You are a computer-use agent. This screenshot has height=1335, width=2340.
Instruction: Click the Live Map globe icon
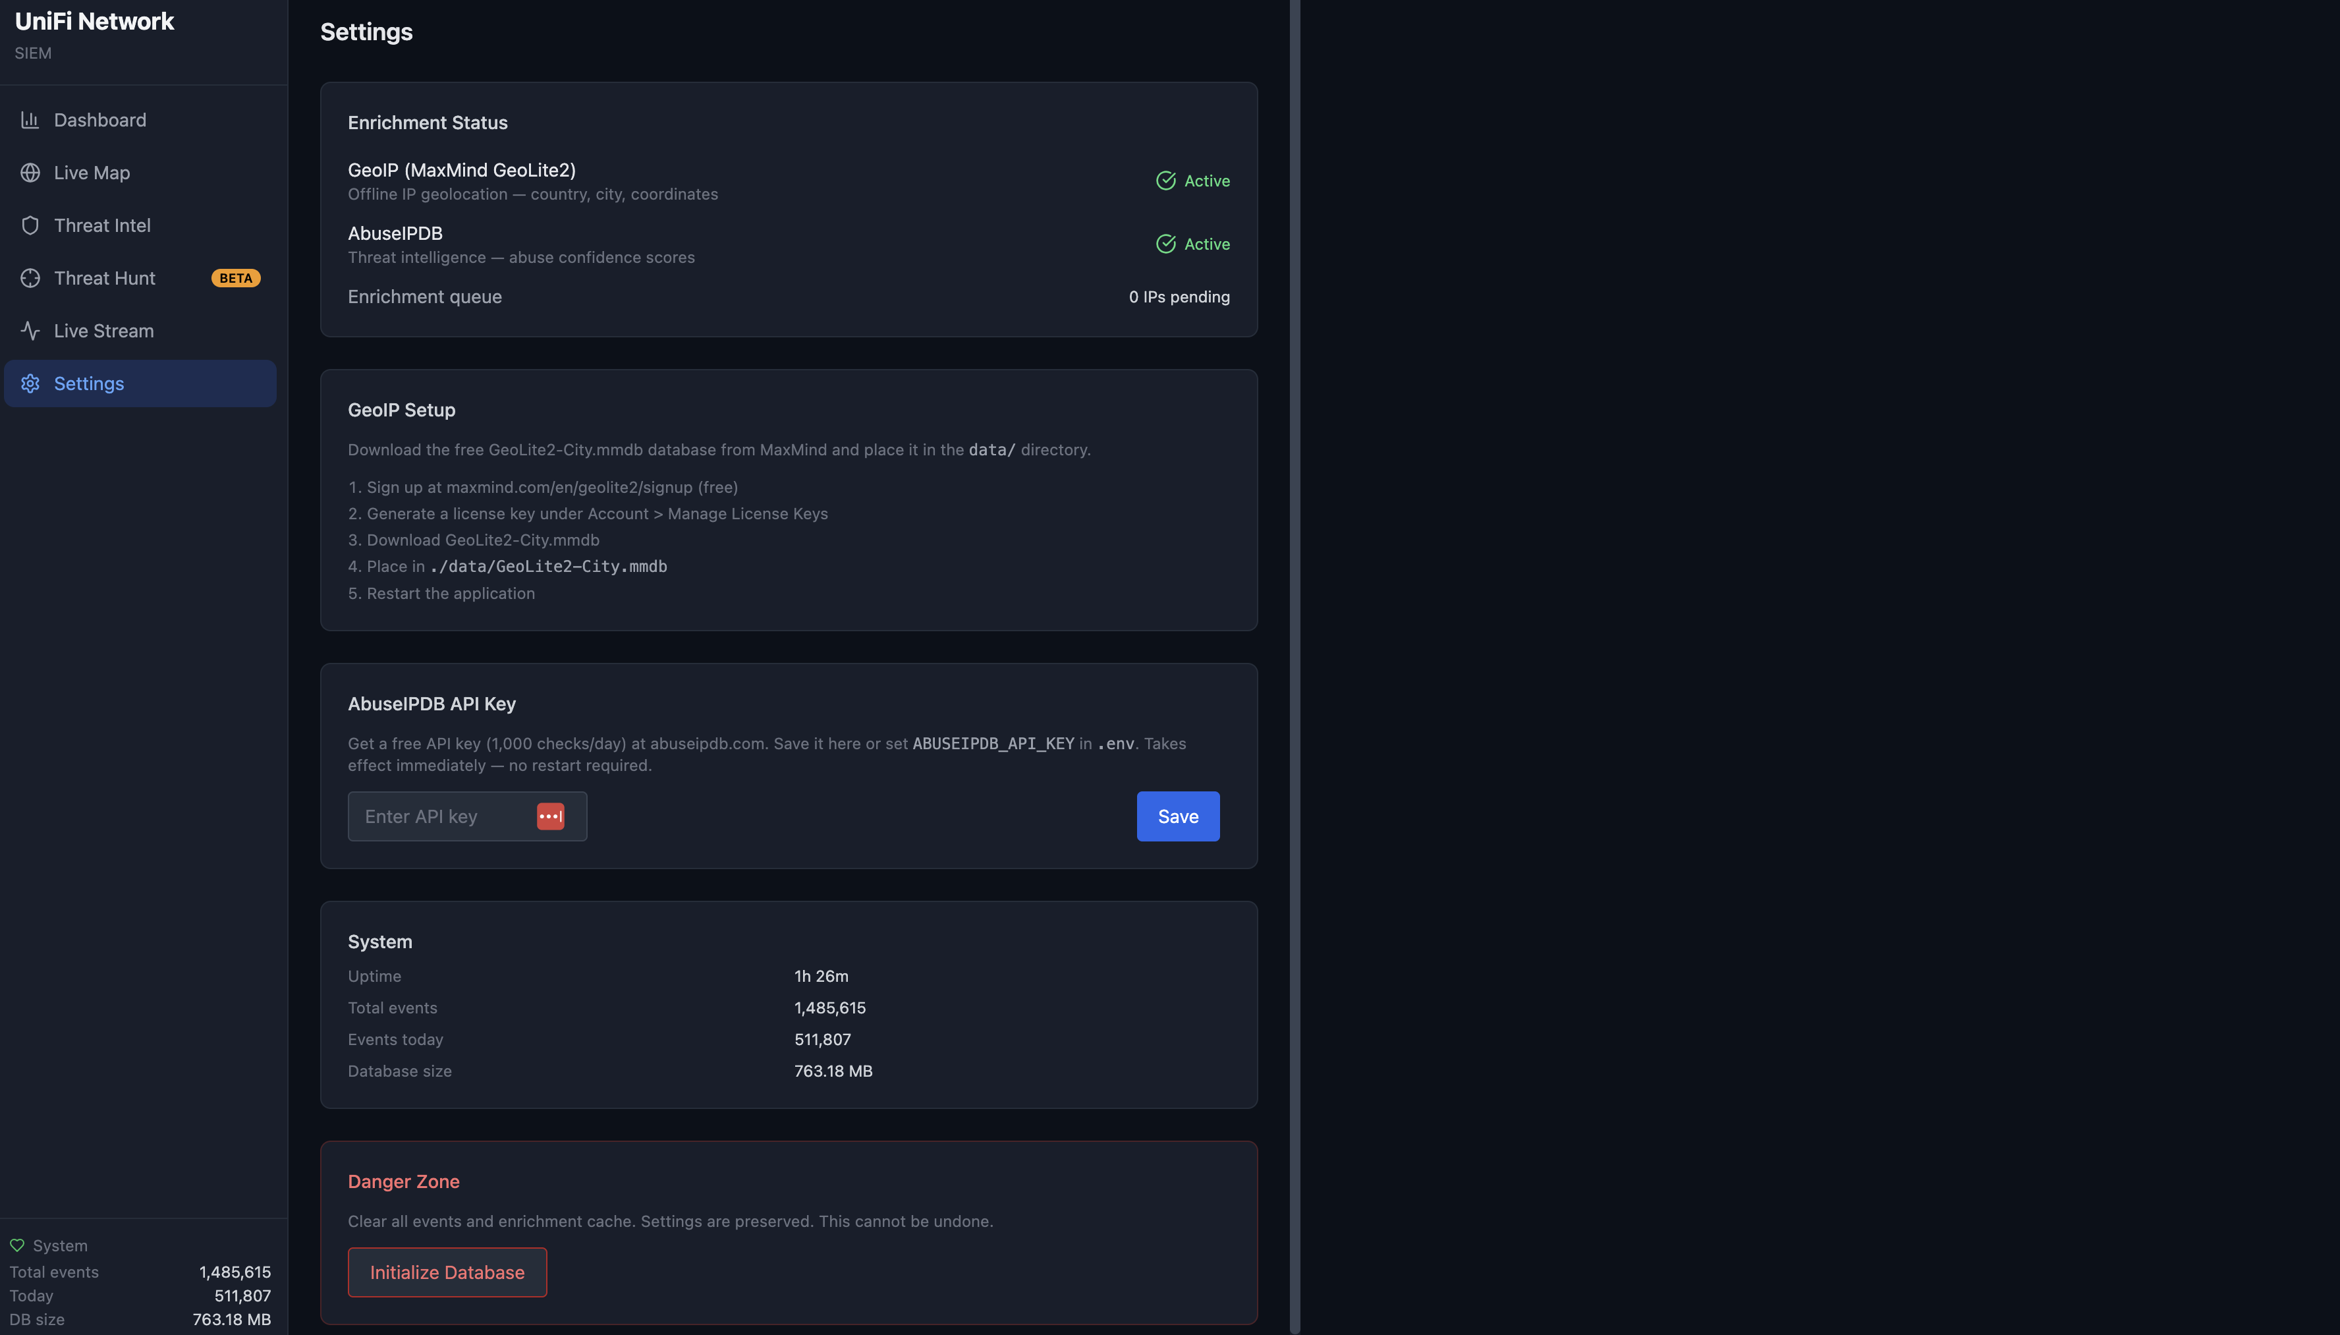pyautogui.click(x=30, y=173)
